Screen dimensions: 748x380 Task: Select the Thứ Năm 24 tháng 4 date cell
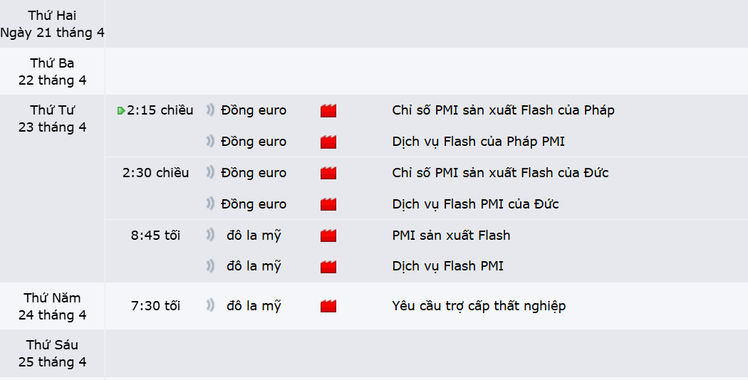[x=53, y=306]
